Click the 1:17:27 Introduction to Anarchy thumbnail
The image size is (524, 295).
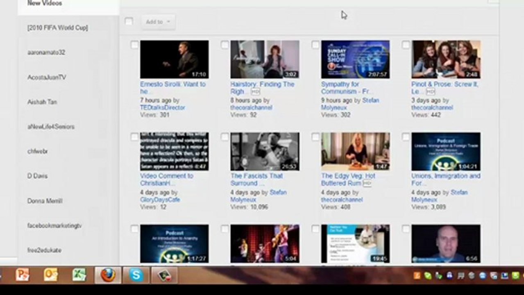pos(174,243)
